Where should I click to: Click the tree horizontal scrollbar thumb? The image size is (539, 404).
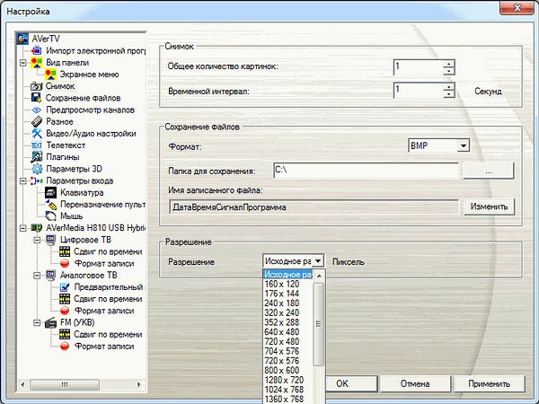(x=65, y=384)
